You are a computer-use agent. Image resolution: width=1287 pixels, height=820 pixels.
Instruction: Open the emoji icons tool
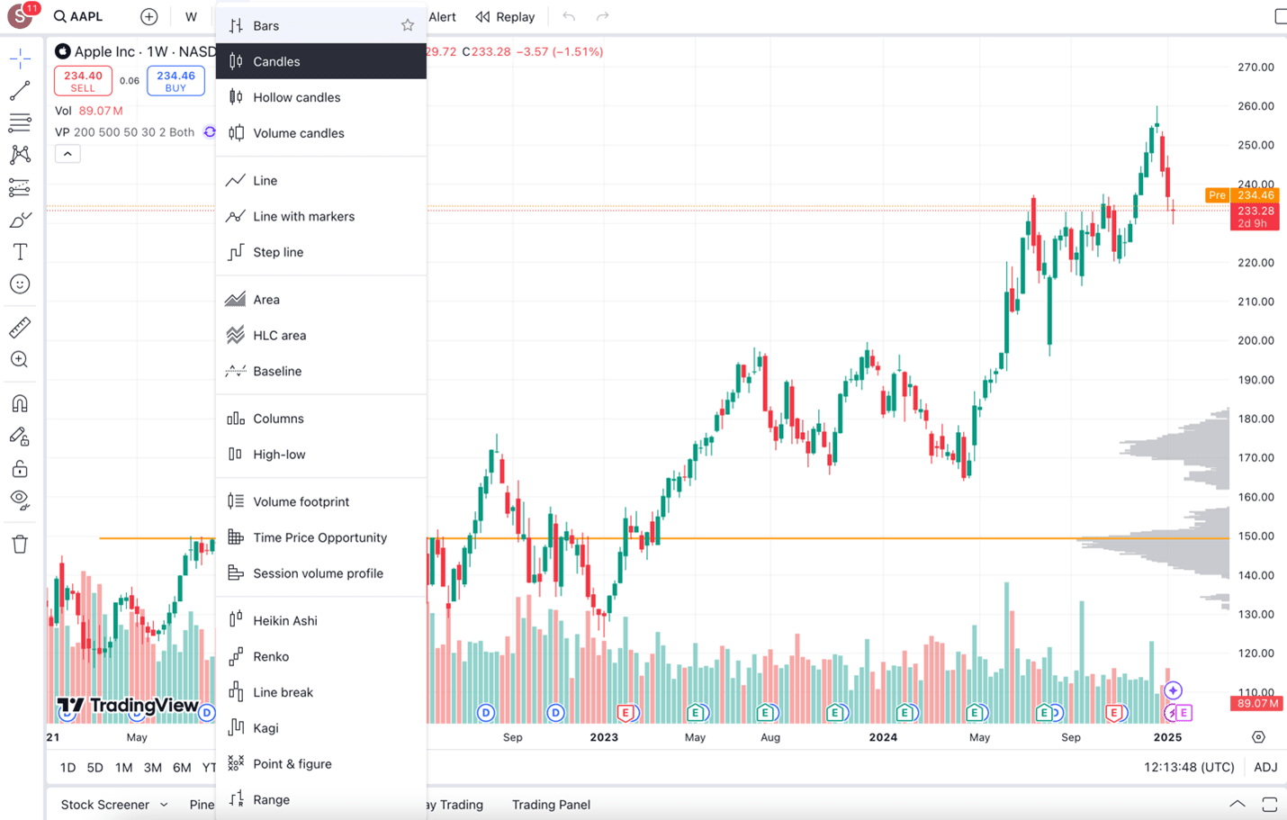pos(20,284)
